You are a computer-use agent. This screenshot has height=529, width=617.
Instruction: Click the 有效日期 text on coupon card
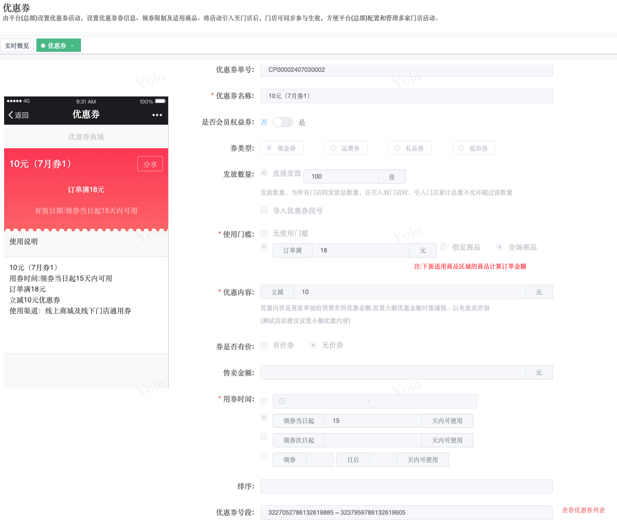click(x=86, y=211)
